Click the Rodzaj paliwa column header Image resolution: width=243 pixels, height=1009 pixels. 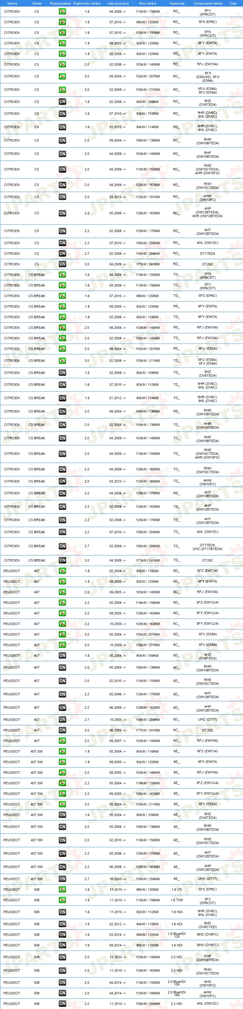point(60,3)
